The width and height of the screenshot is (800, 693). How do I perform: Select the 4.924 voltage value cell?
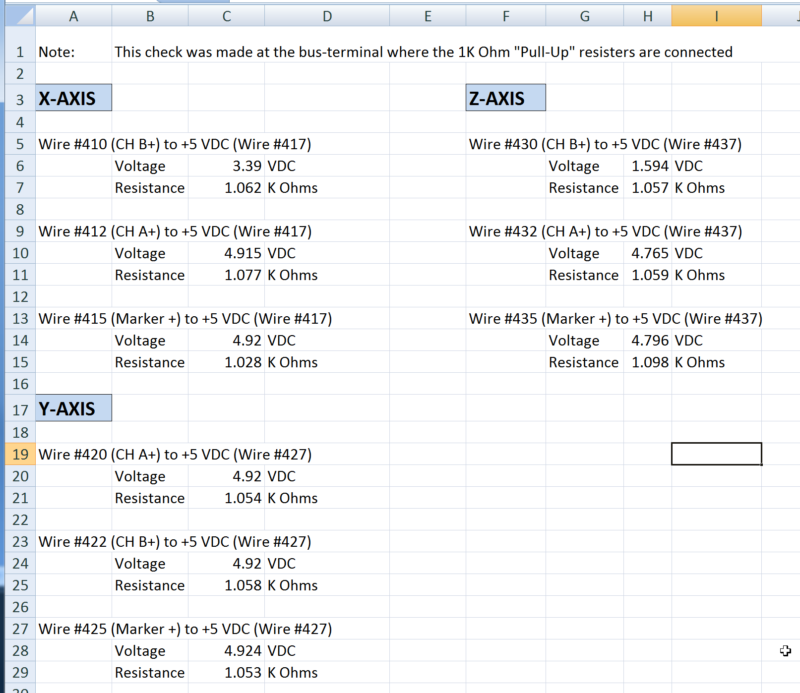227,651
